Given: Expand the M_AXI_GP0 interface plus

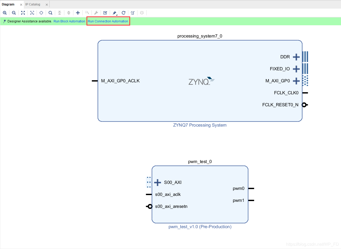Looking at the screenshot, I should point(296,81).
